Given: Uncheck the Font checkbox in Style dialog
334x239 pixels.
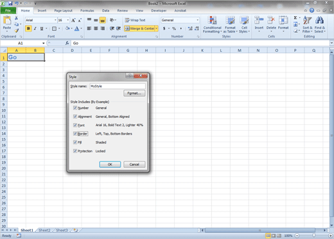Looking at the screenshot, I should point(75,125).
